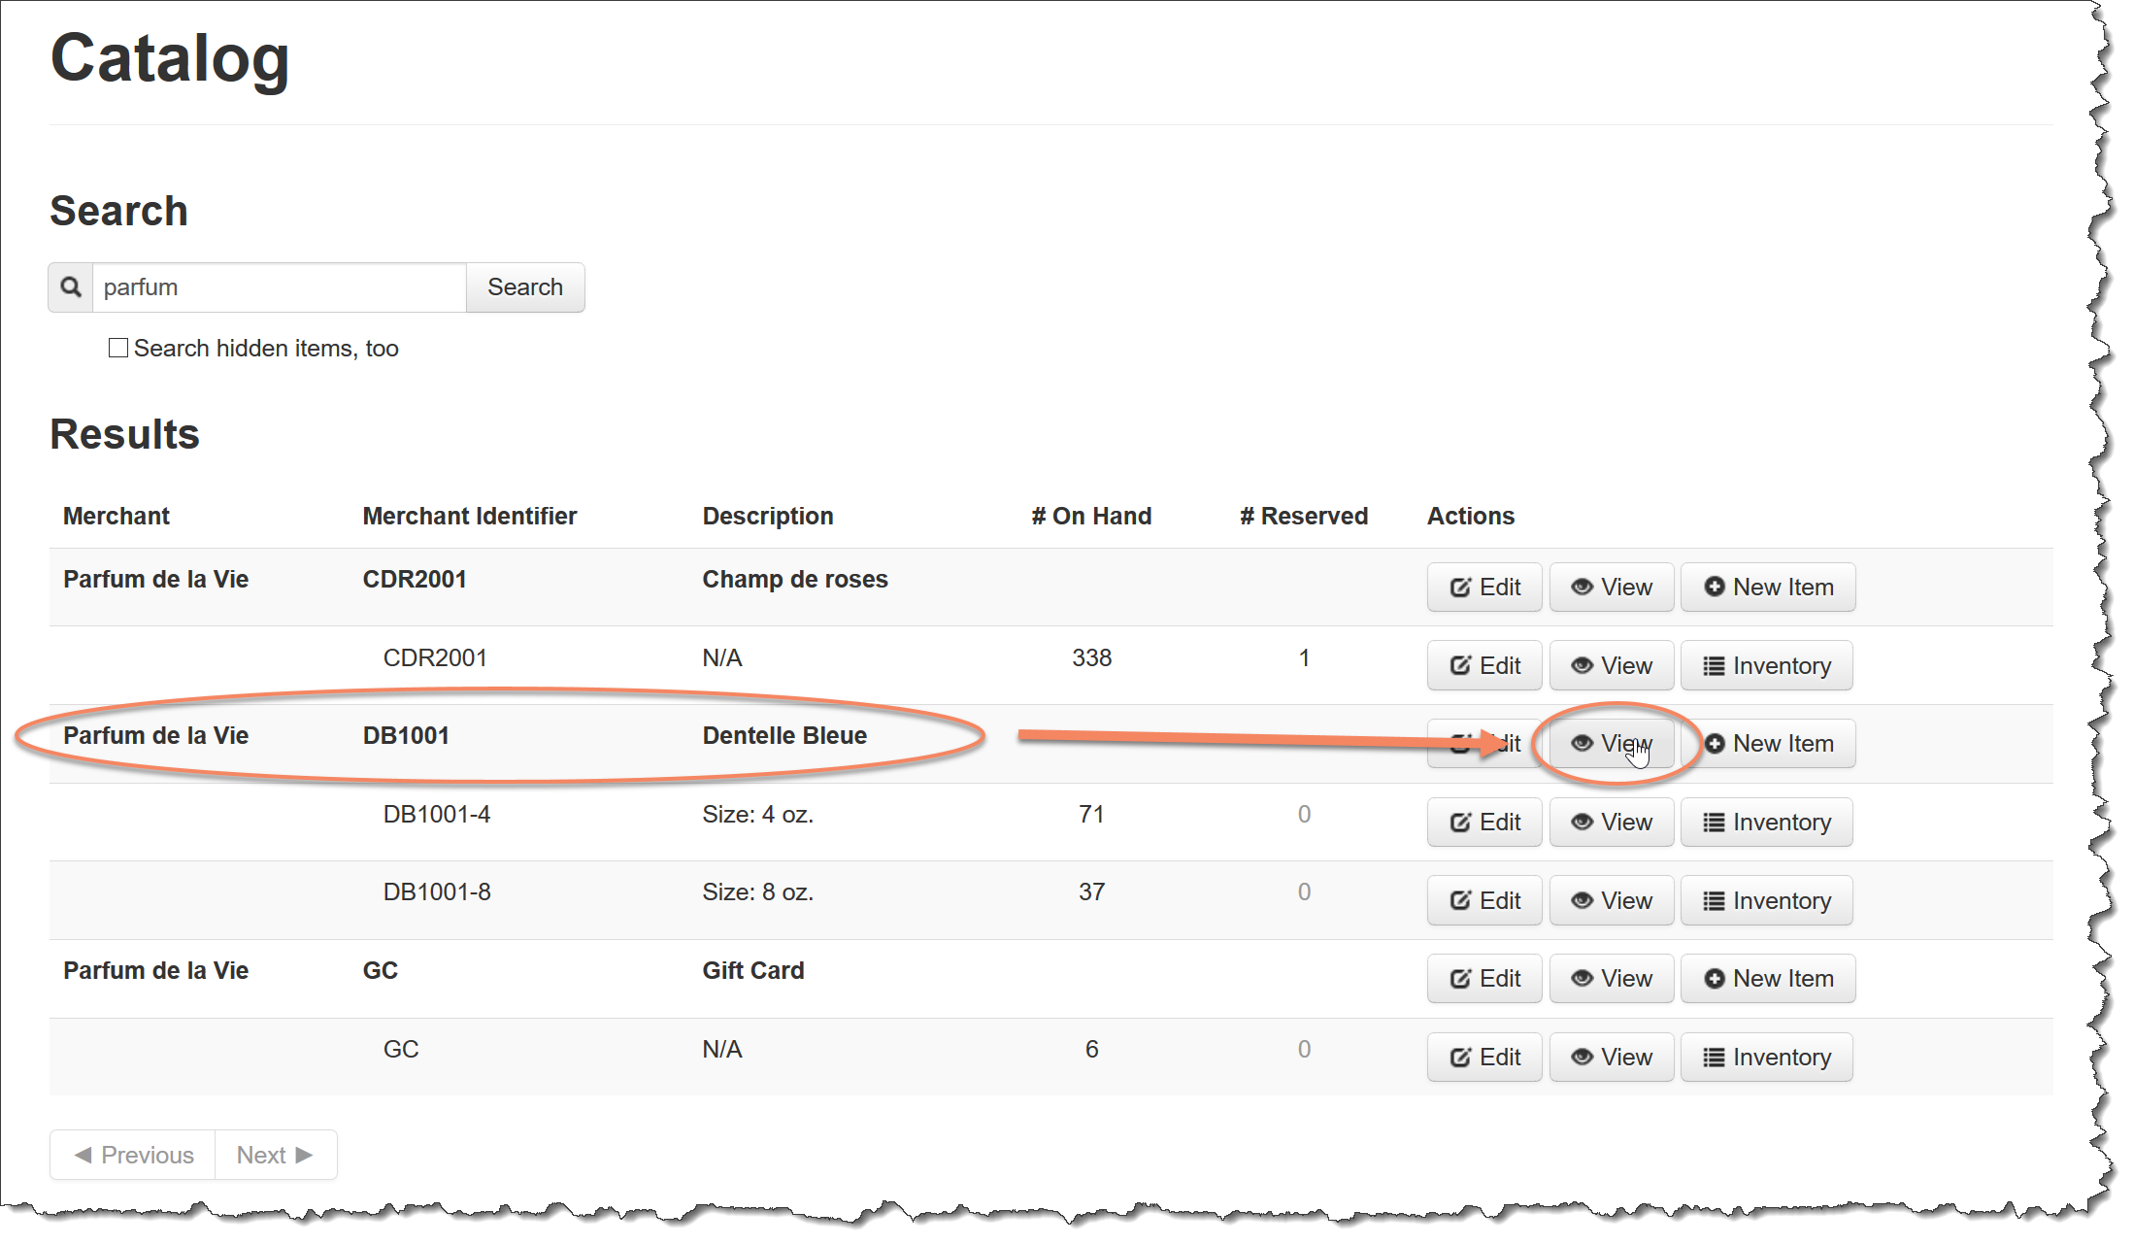Viewport: 2133px width, 1244px height.
Task: Go to the Next results page
Action: pos(275,1156)
